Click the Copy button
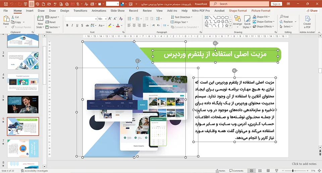 [16, 22]
